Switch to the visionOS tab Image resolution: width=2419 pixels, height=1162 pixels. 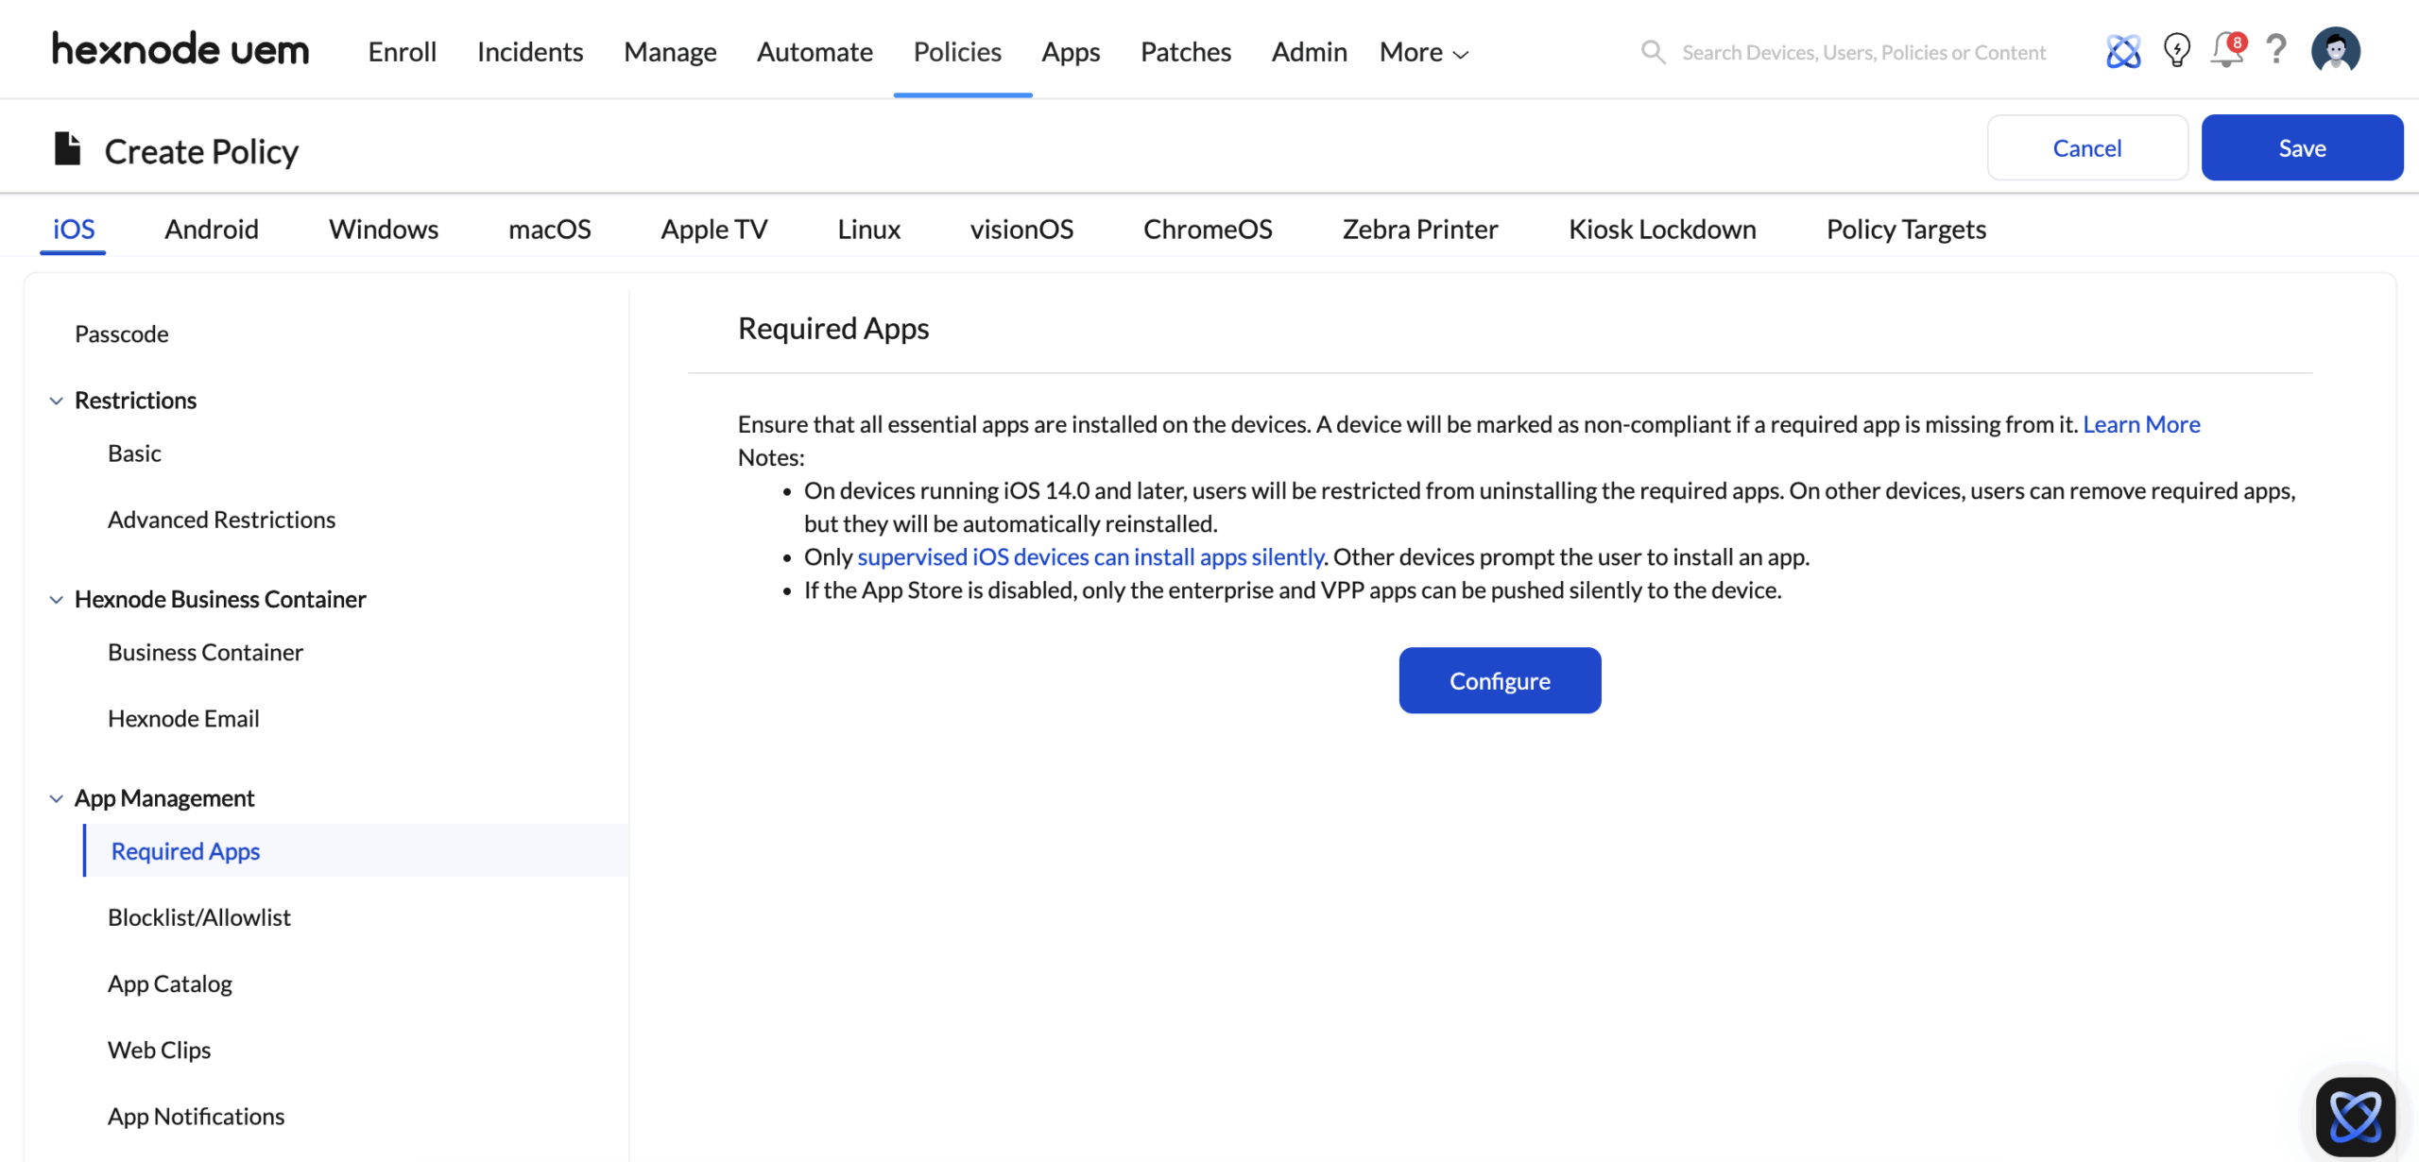pyautogui.click(x=1021, y=229)
